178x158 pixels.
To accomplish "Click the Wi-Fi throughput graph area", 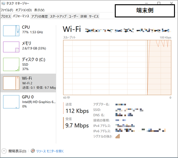I will point(117,68).
